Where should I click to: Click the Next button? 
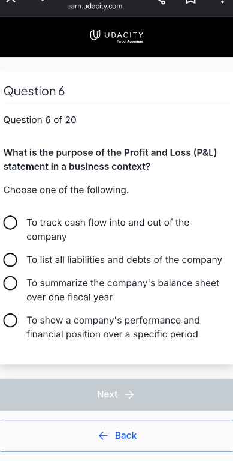[116, 394]
